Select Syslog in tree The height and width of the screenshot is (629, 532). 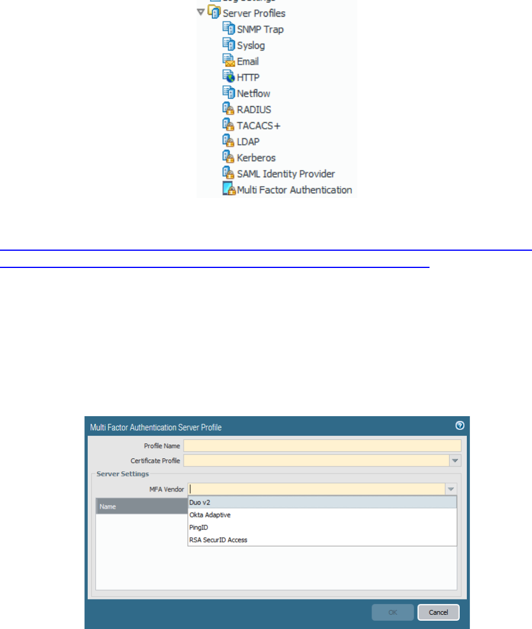click(251, 45)
